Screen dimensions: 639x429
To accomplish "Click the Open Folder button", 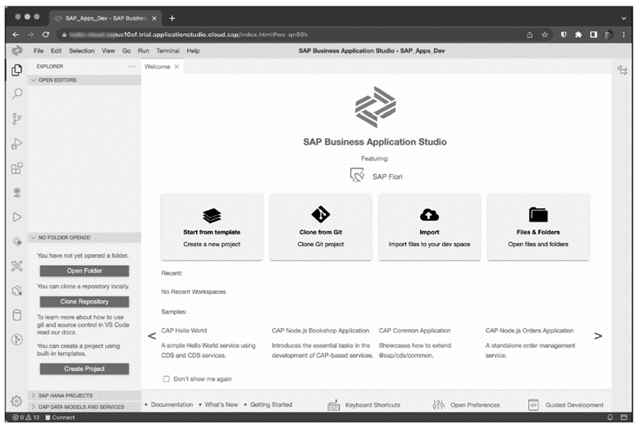I will click(x=84, y=271).
